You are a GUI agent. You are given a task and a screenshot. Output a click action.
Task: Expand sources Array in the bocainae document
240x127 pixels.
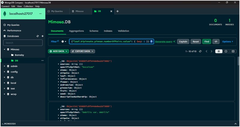(58, 64)
